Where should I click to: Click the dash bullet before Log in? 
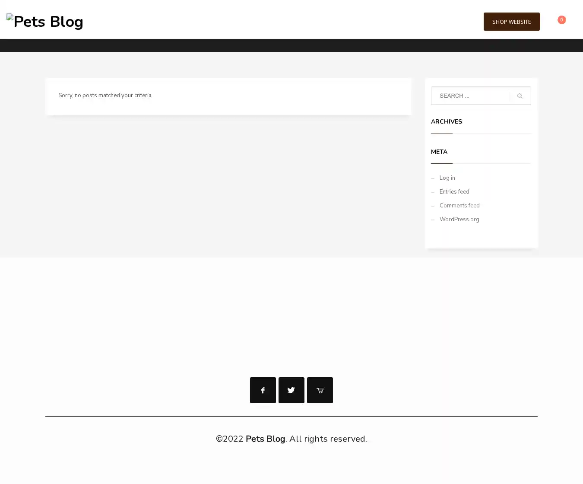click(x=433, y=178)
